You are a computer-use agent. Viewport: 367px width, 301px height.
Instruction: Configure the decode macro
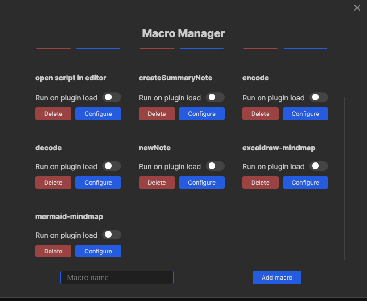(x=98, y=182)
